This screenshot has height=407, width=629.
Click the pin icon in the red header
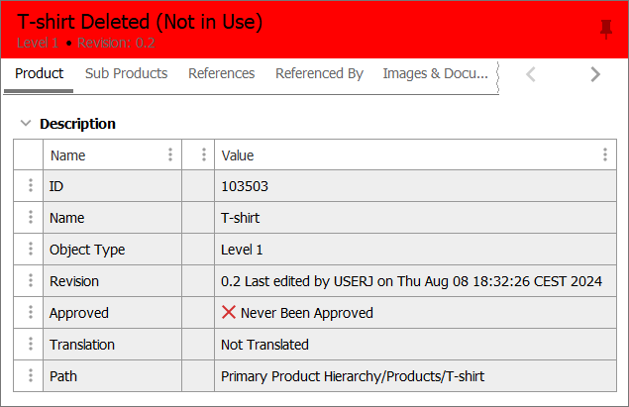tap(606, 29)
